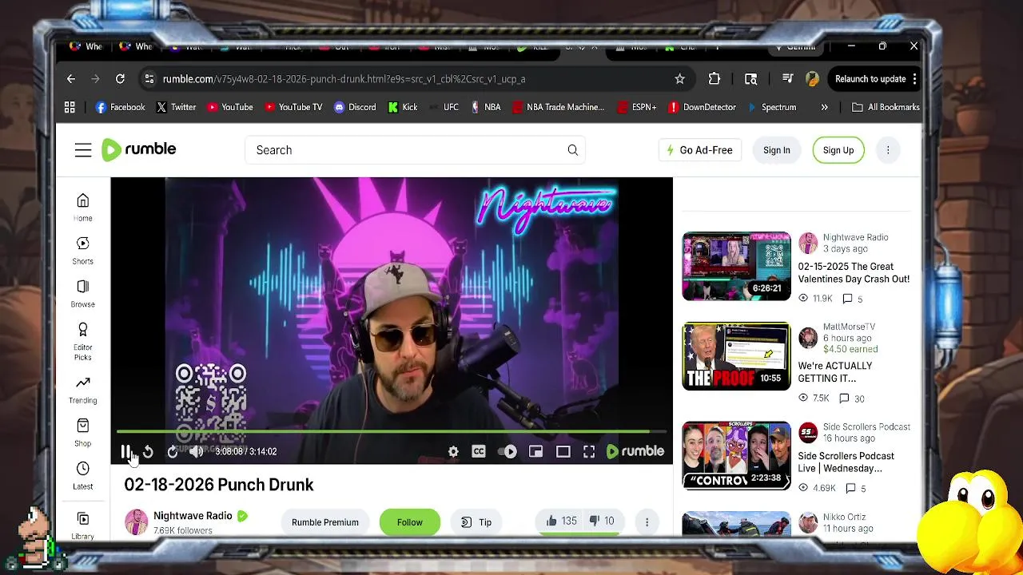Open the hamburger menu beside the Rumble logo
Screen dimensions: 1023x575
tap(83, 150)
